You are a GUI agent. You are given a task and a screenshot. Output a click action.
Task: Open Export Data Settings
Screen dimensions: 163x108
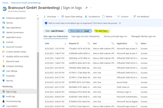pos(72,17)
